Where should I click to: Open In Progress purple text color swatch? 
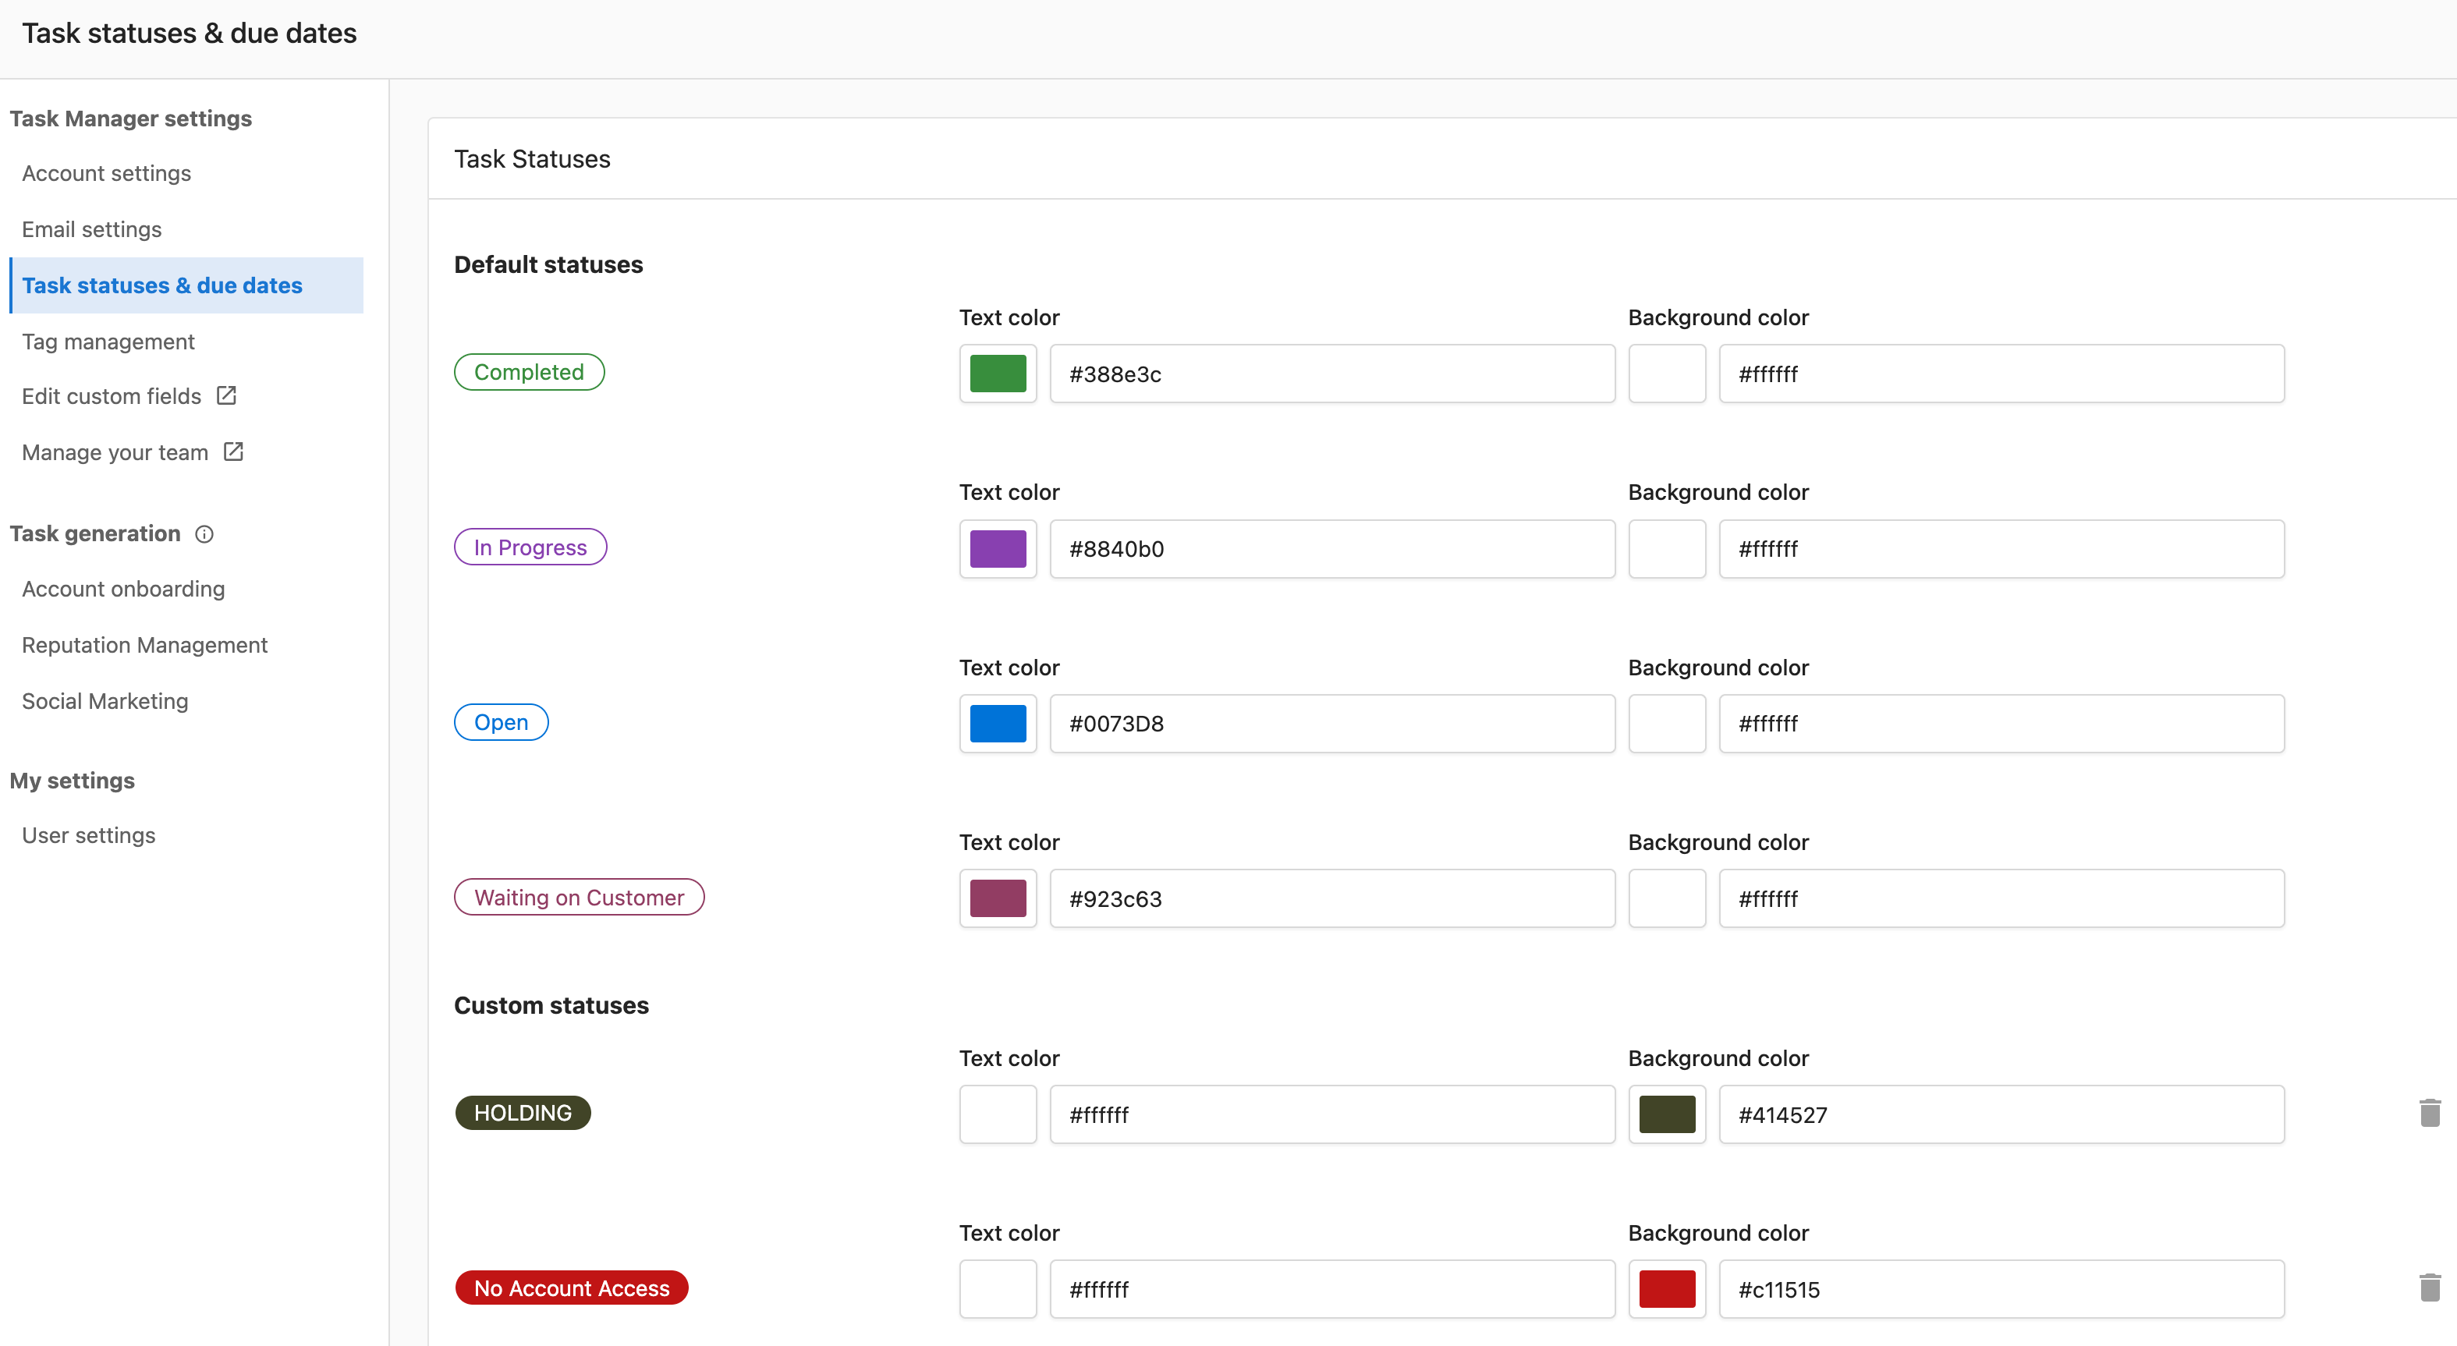click(x=998, y=548)
